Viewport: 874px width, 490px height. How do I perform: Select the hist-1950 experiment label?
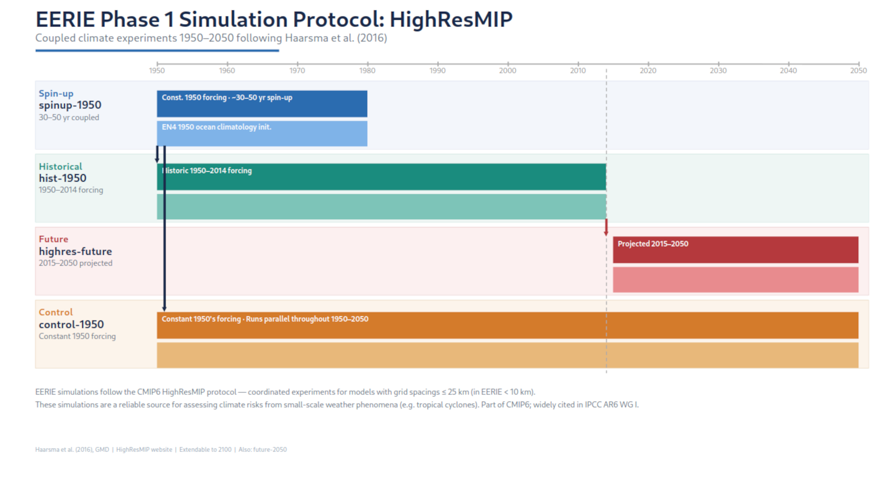click(62, 178)
